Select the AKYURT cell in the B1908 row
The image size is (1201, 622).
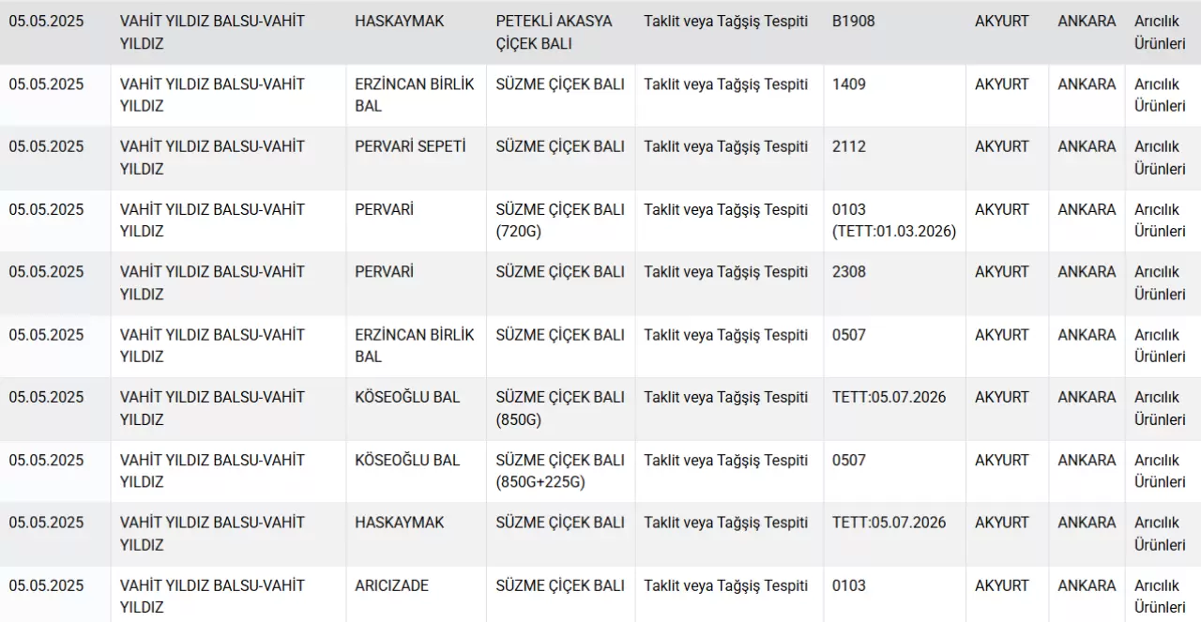1001,21
